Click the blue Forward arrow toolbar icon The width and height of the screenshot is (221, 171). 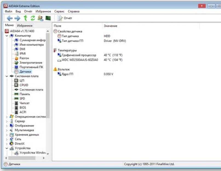(x=17, y=18)
